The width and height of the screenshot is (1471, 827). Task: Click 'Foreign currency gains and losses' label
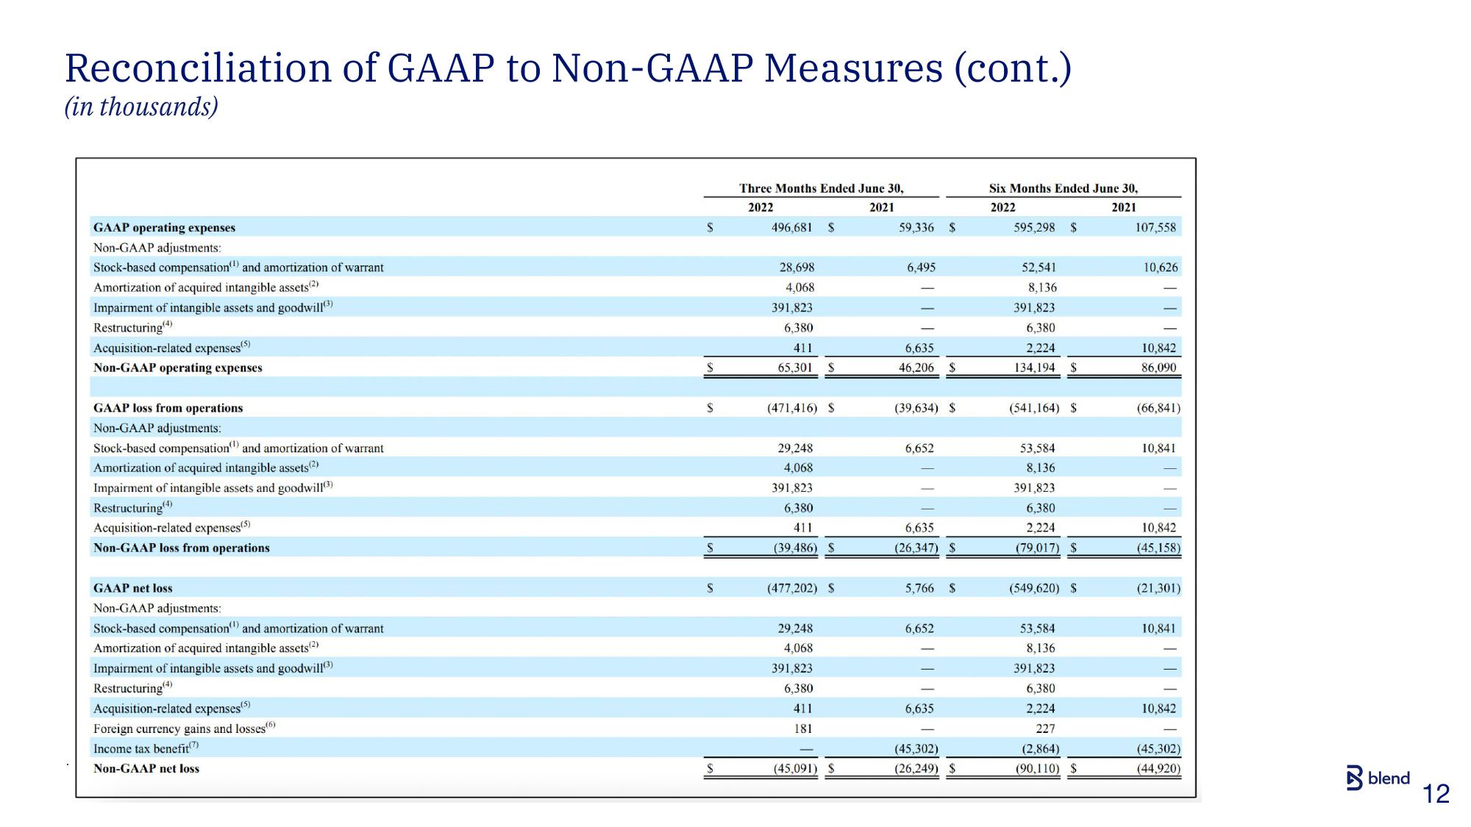pyautogui.click(x=184, y=728)
